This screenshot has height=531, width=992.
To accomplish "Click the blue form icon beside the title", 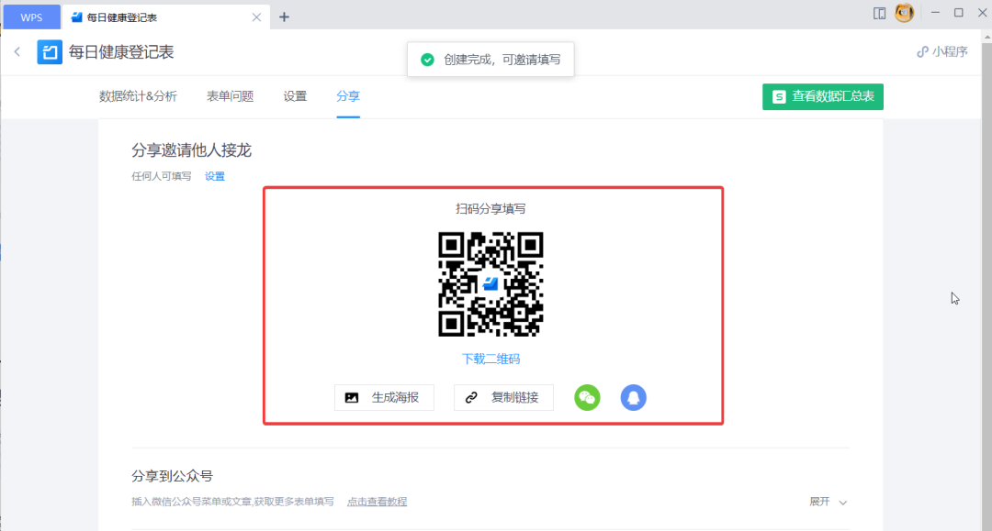I will tap(50, 51).
